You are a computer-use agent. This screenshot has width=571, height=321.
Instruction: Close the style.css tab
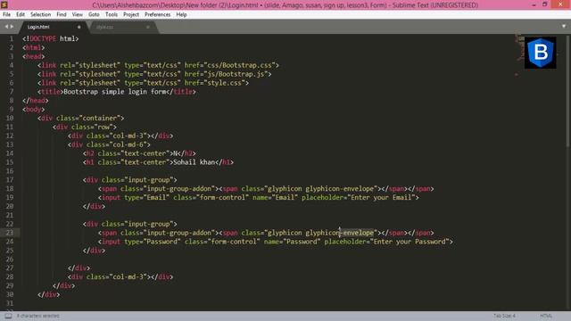148,27
